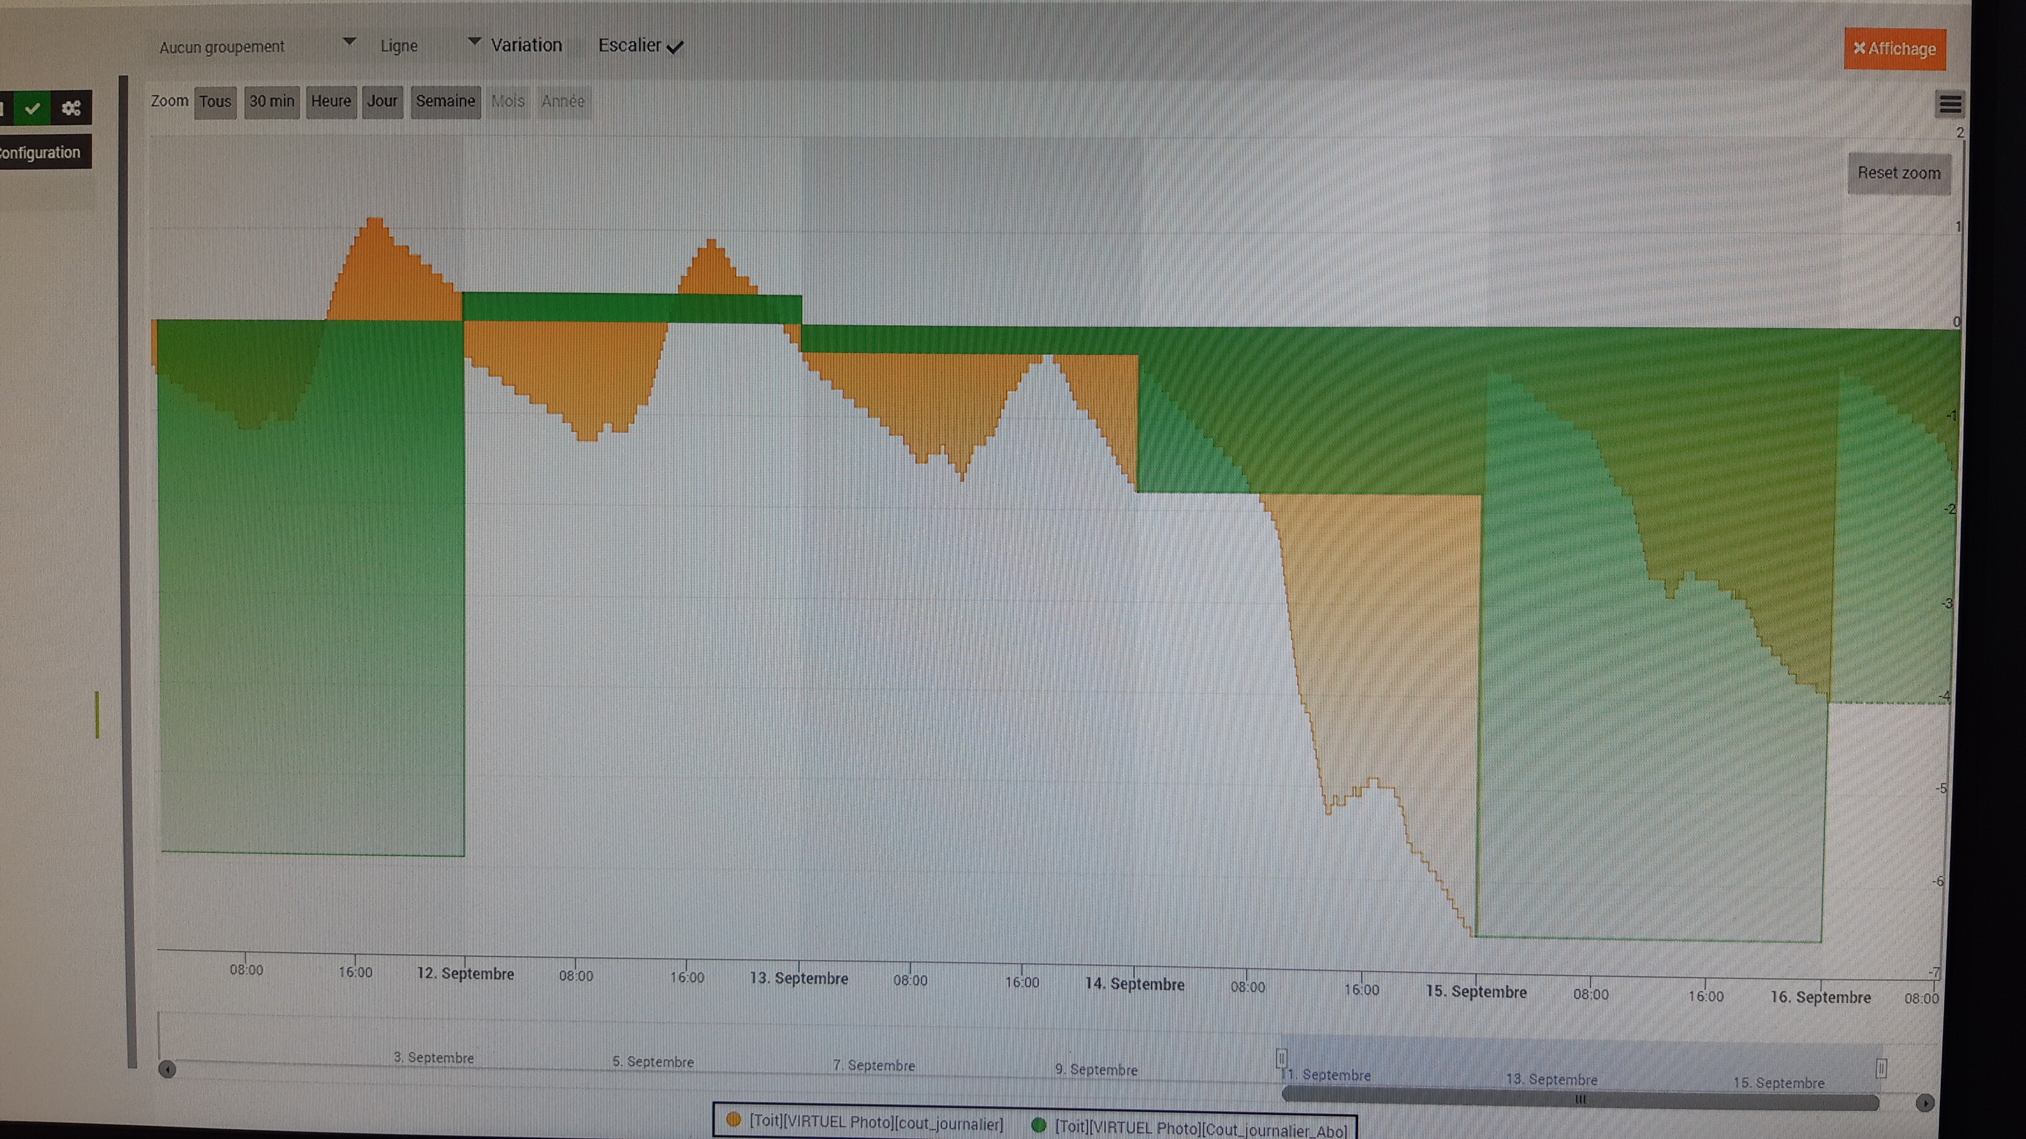Set zoom to Jour

(382, 101)
